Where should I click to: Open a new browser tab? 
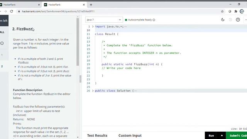point(91,5)
